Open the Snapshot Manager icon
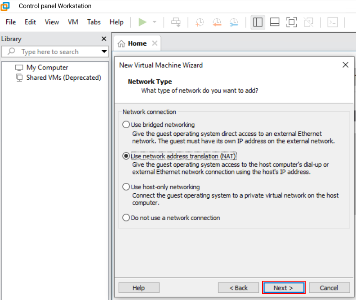The image size is (356, 300). tap(234, 22)
